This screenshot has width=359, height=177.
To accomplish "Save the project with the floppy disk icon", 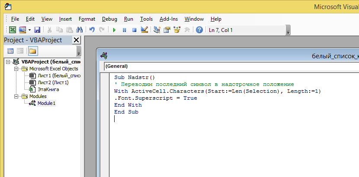I will (x=37, y=30).
